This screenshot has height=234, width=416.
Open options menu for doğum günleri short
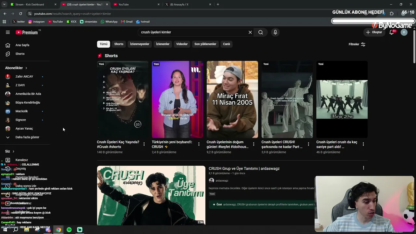(x=254, y=144)
